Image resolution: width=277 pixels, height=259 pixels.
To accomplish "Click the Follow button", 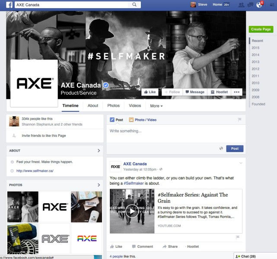I will pyautogui.click(x=172, y=92).
